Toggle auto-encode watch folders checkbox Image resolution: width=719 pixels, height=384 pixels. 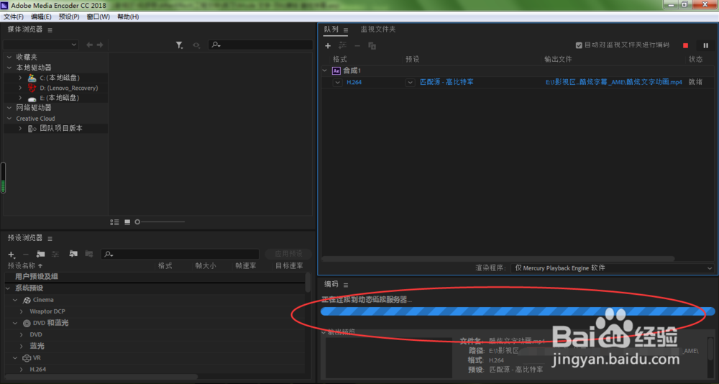[579, 45]
